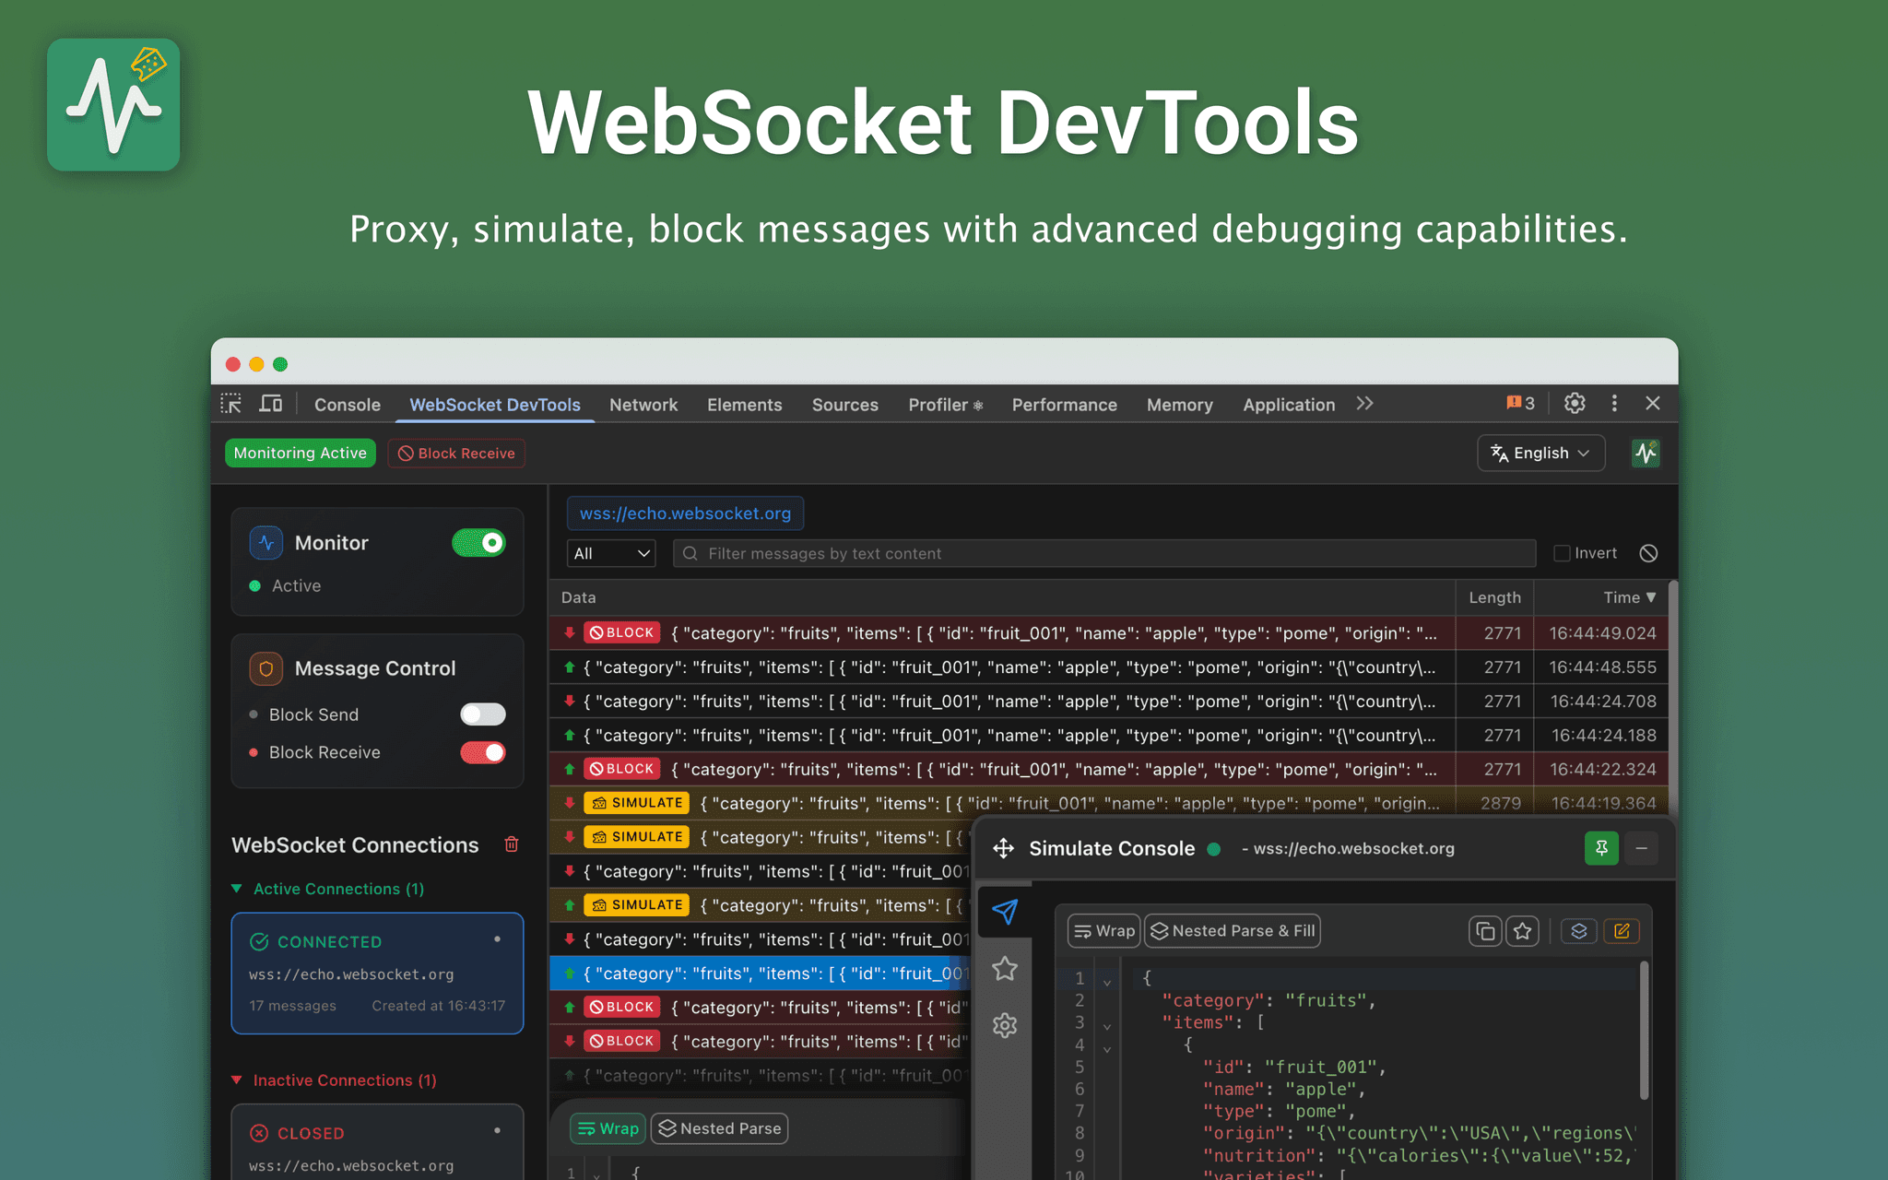Click the Simulate Console send arrow icon
Viewport: 1888px width, 1180px height.
[1005, 914]
